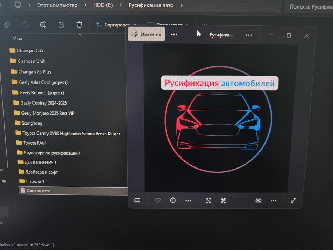Click the Изменить edit button in Photos
333x250 pixels.
coord(146,34)
